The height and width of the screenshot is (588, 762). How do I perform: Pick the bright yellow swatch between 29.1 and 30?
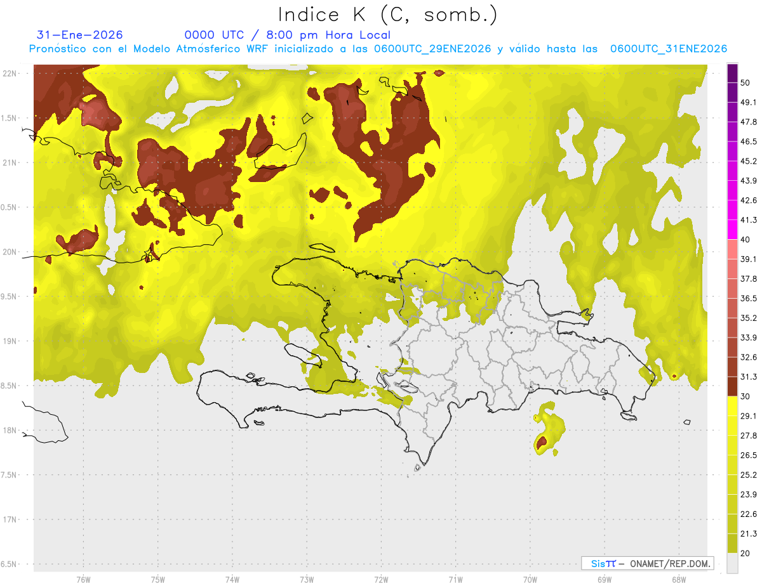[x=732, y=407]
